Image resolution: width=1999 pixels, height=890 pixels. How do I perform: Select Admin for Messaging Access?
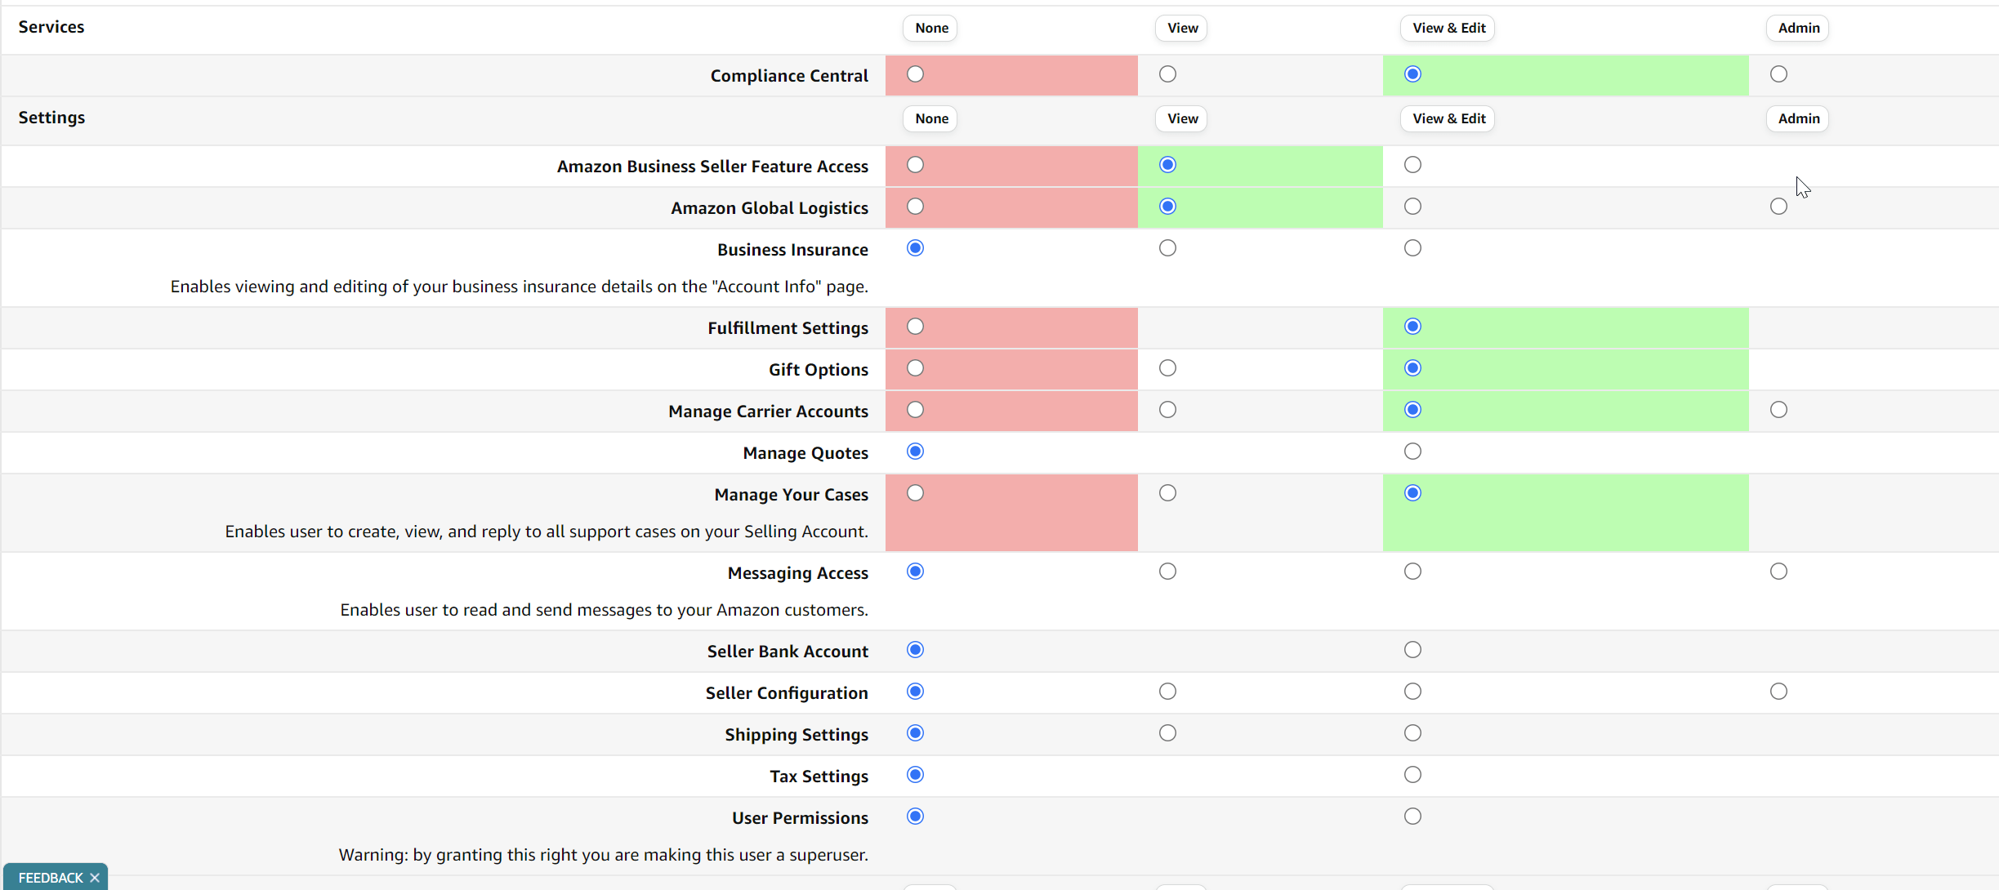point(1778,572)
